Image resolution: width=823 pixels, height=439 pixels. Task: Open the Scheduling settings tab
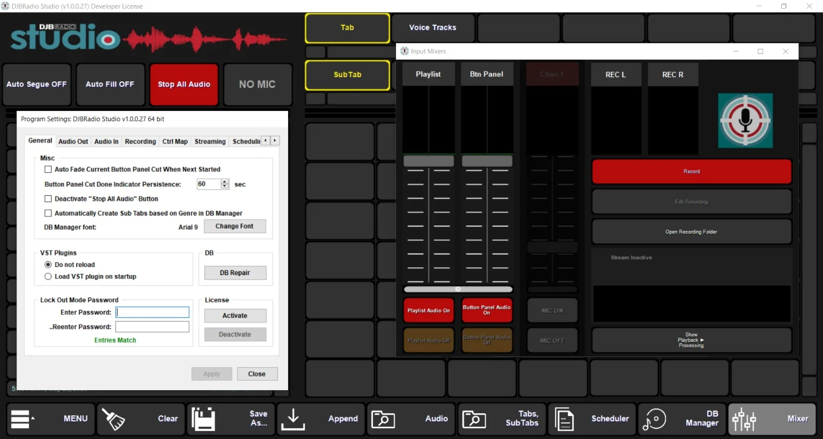(x=246, y=141)
